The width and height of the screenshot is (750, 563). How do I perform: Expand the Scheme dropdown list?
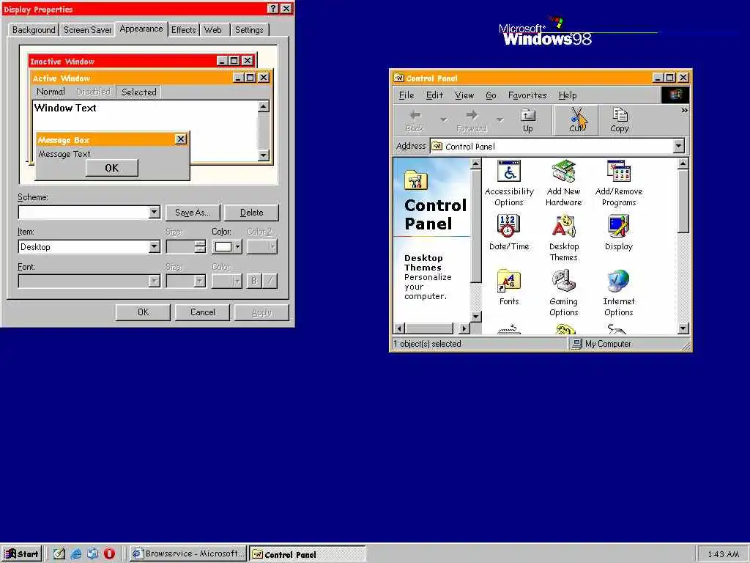coord(154,212)
